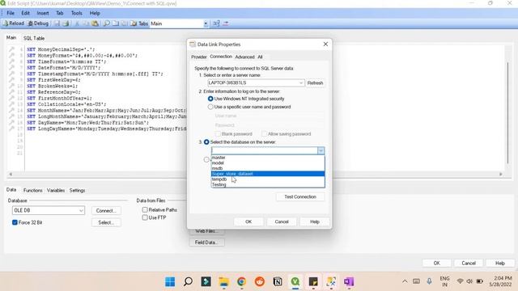
Task: Choose Super_store_dataset database
Action: pyautogui.click(x=268, y=174)
